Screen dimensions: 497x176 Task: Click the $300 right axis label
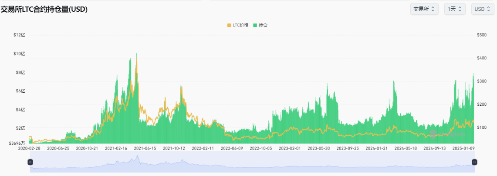point(481,81)
